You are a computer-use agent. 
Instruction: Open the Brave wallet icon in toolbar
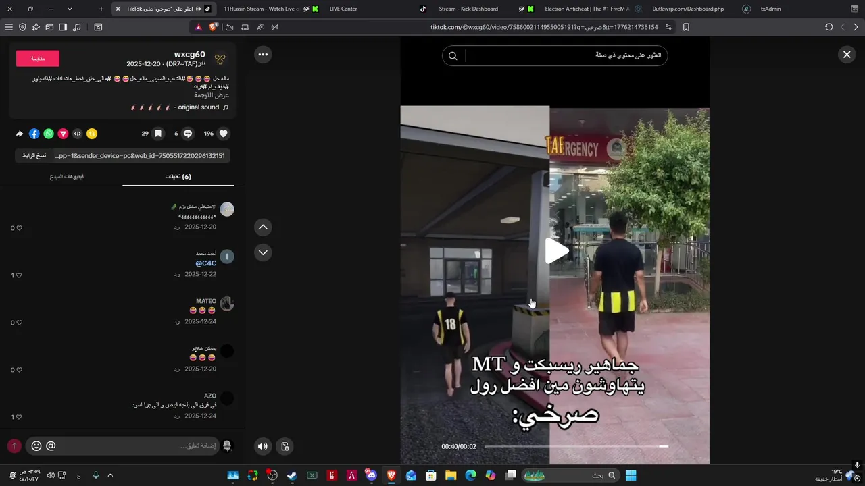(49, 27)
